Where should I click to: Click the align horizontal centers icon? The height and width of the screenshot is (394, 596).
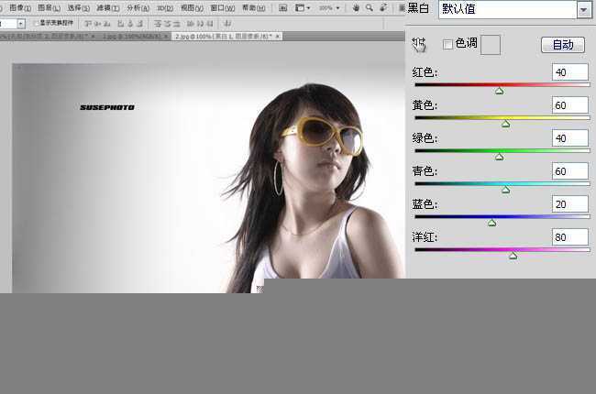point(130,24)
